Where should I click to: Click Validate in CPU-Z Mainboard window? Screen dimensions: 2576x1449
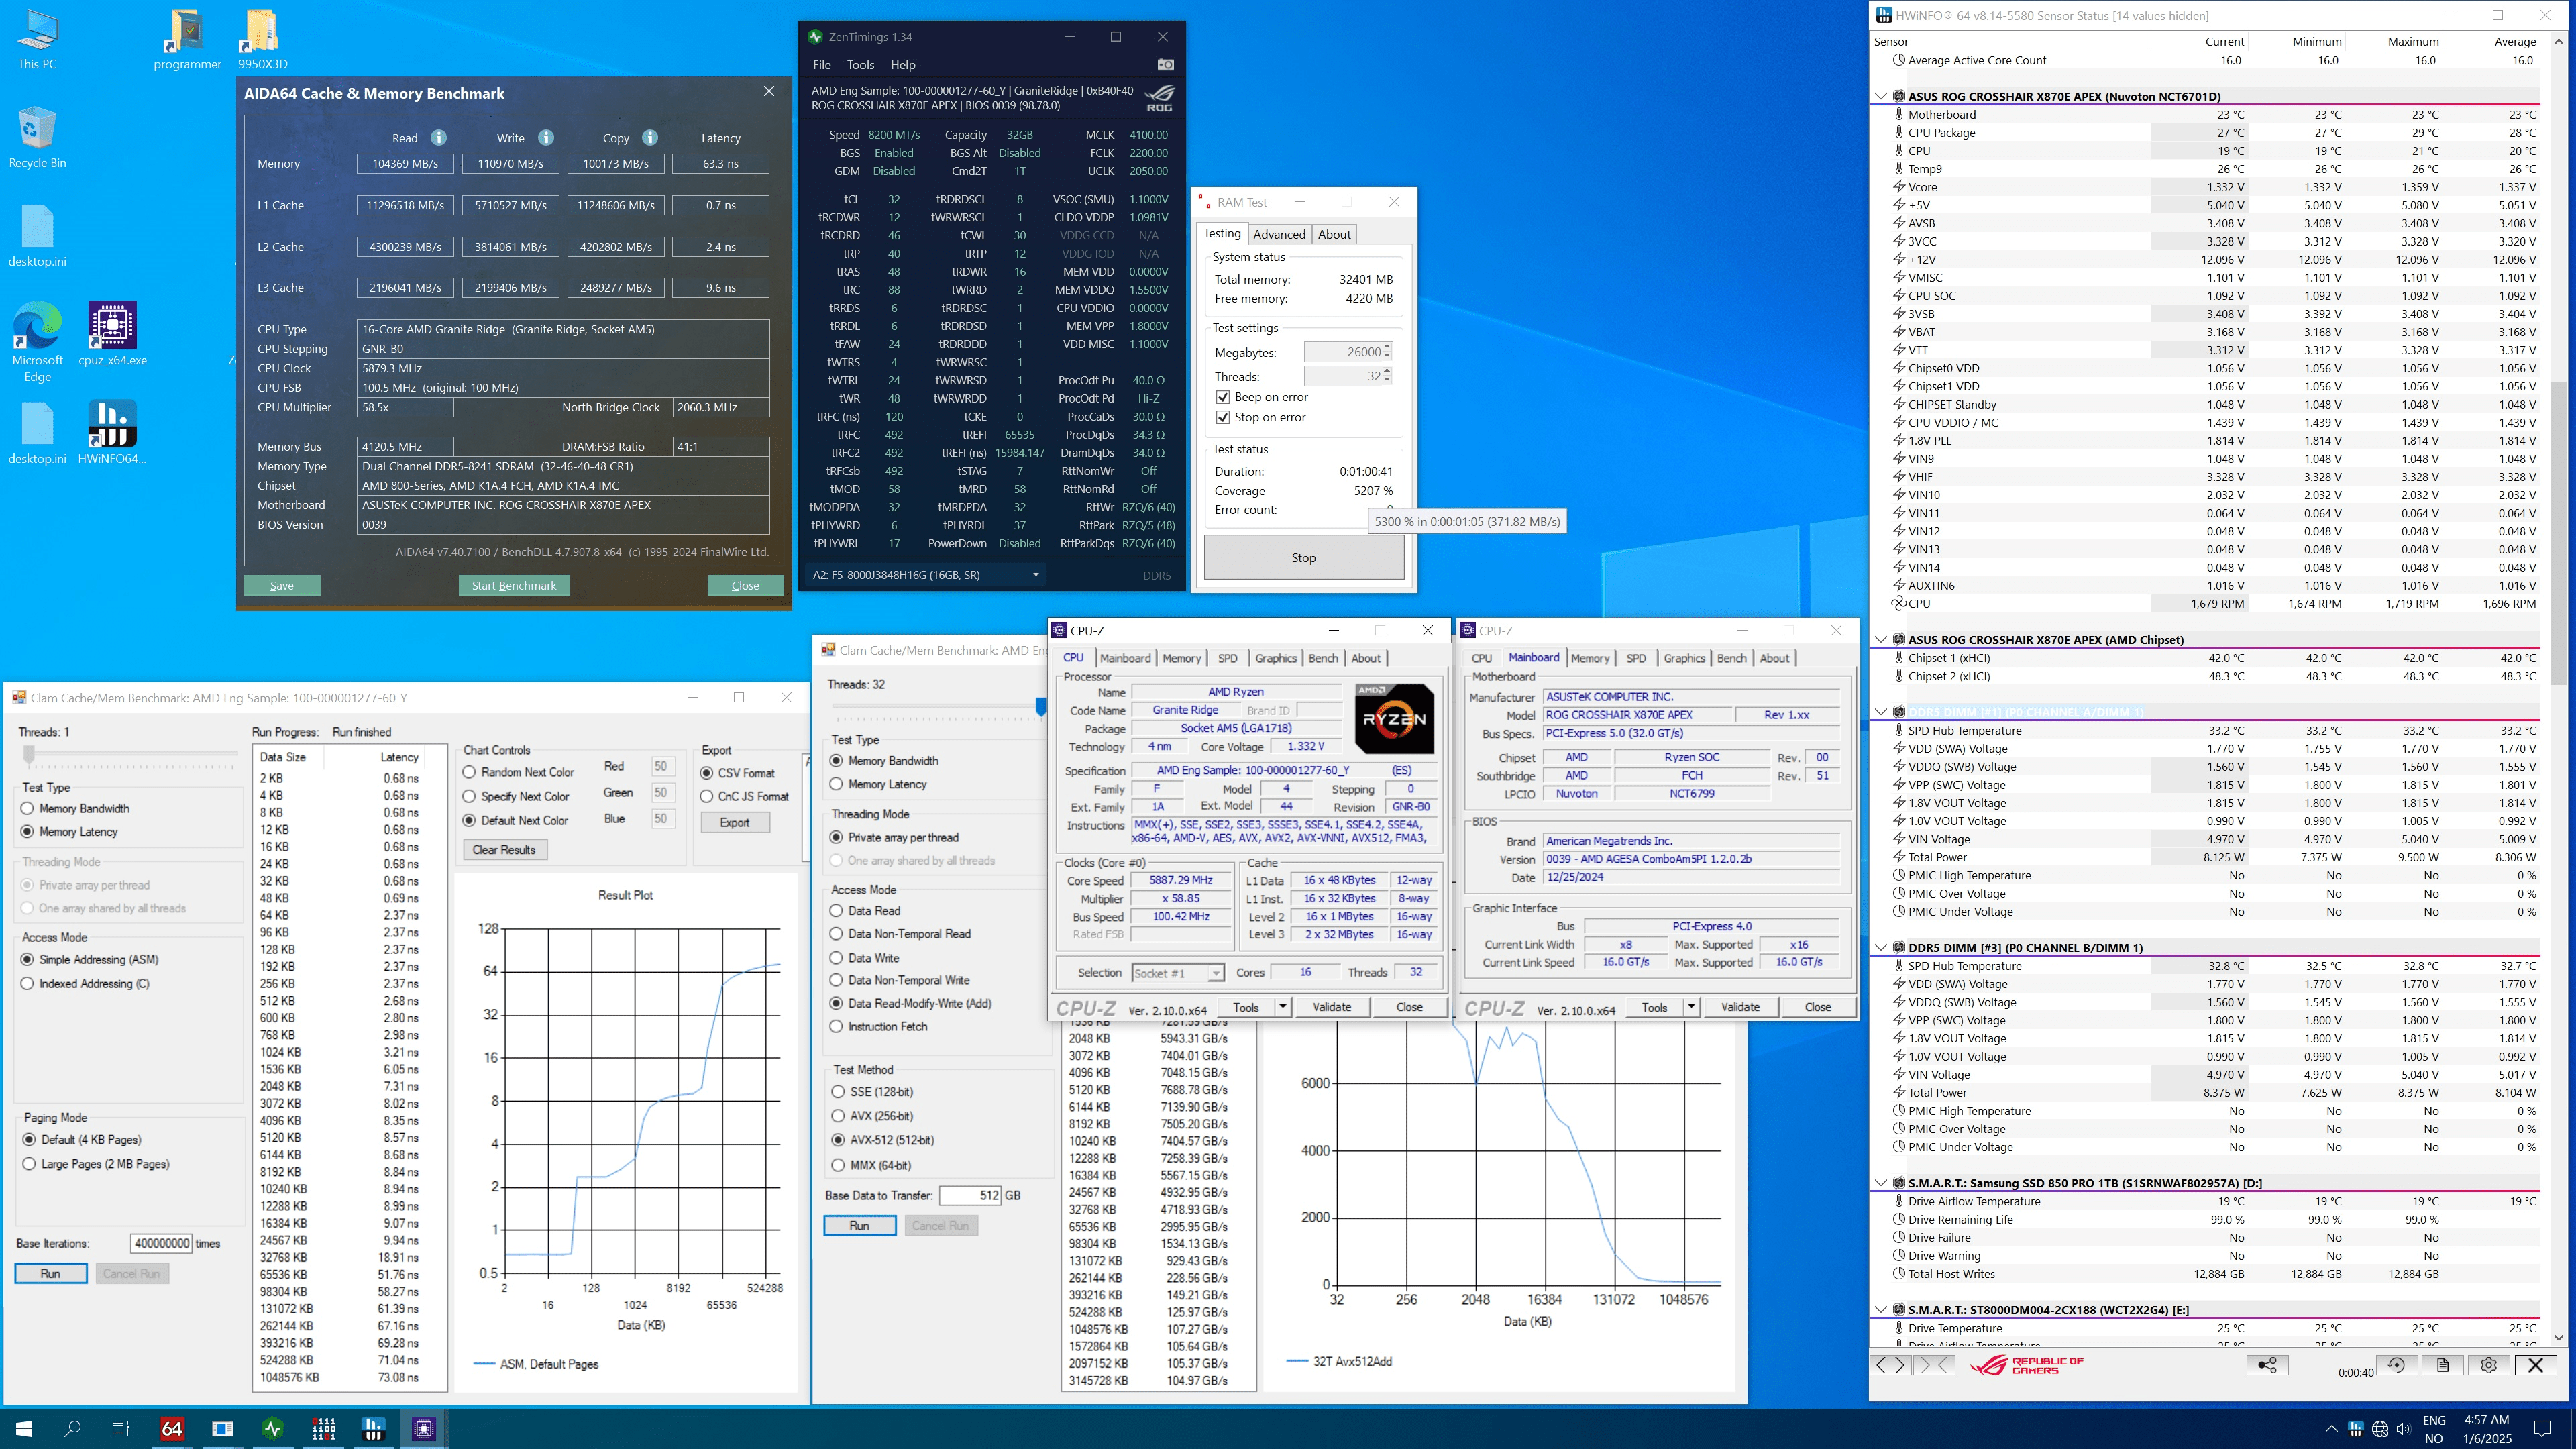1740,1007
